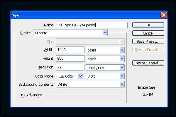
Task: Open the Color Mode dropdown showing RGB Color
Action: (70, 76)
